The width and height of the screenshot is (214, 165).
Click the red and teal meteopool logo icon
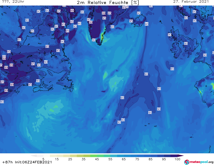tap(187, 162)
